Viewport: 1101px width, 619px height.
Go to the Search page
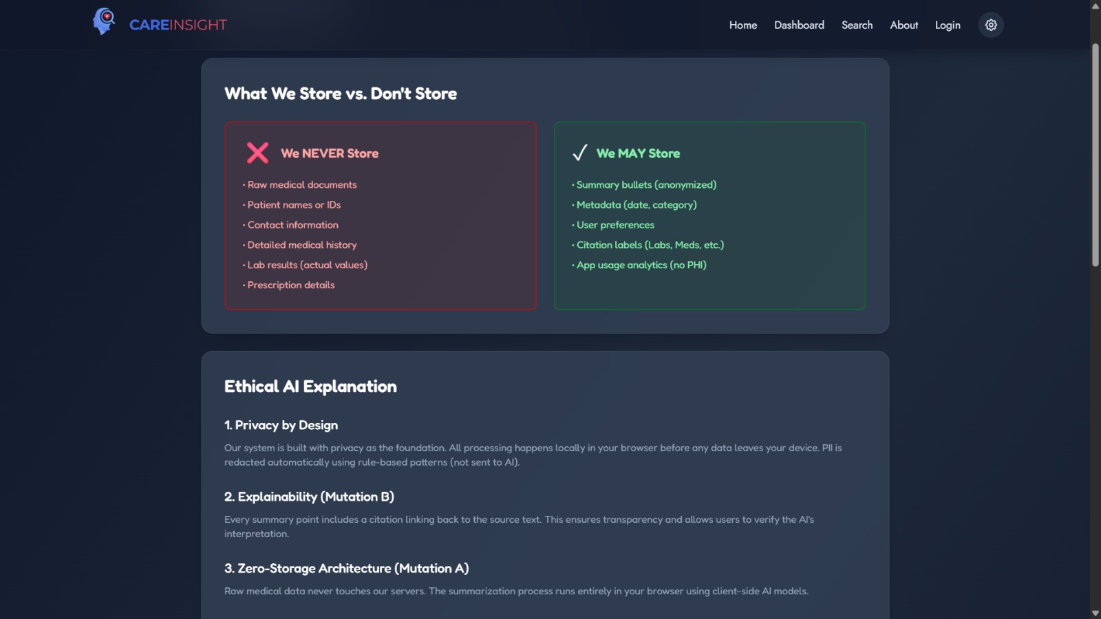click(857, 25)
